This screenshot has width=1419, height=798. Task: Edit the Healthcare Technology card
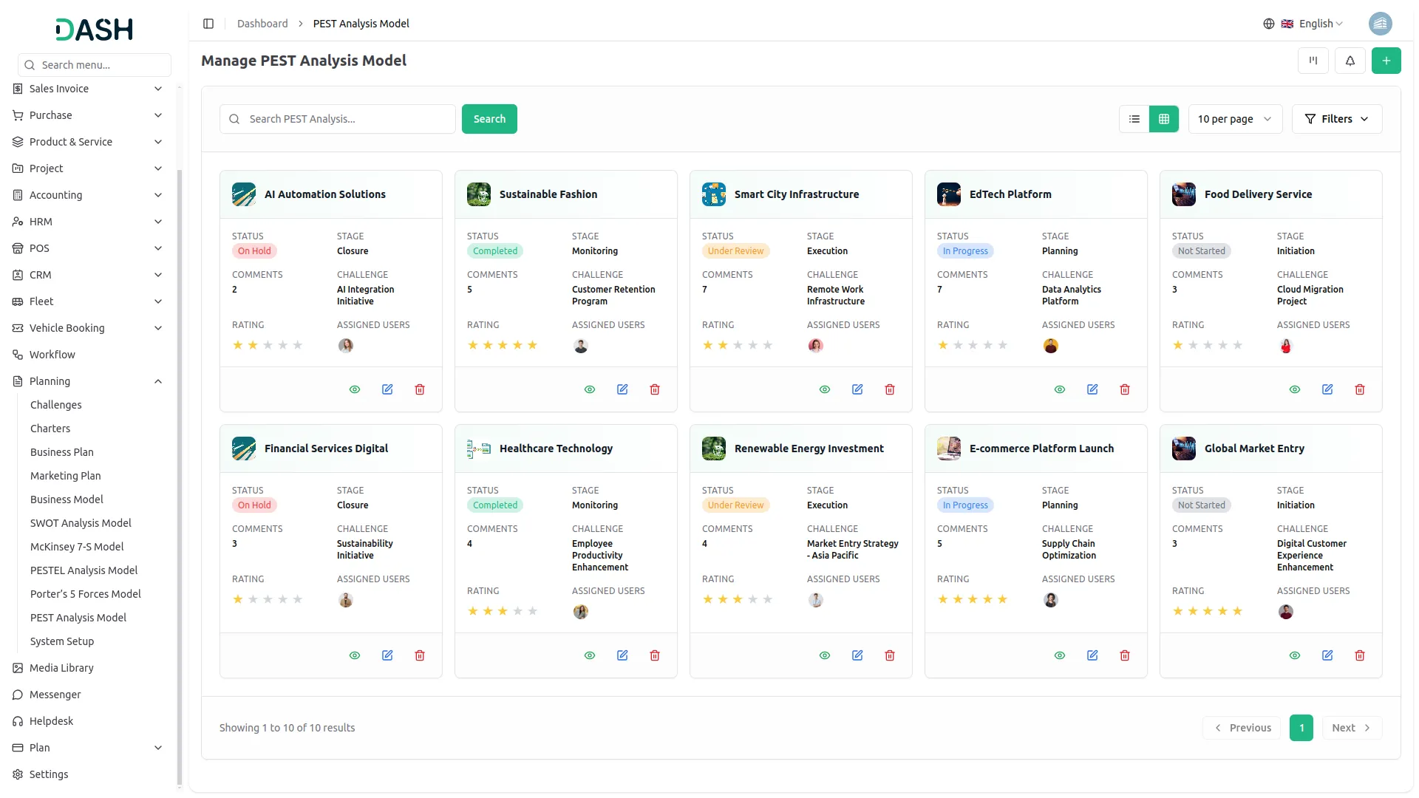(x=622, y=655)
